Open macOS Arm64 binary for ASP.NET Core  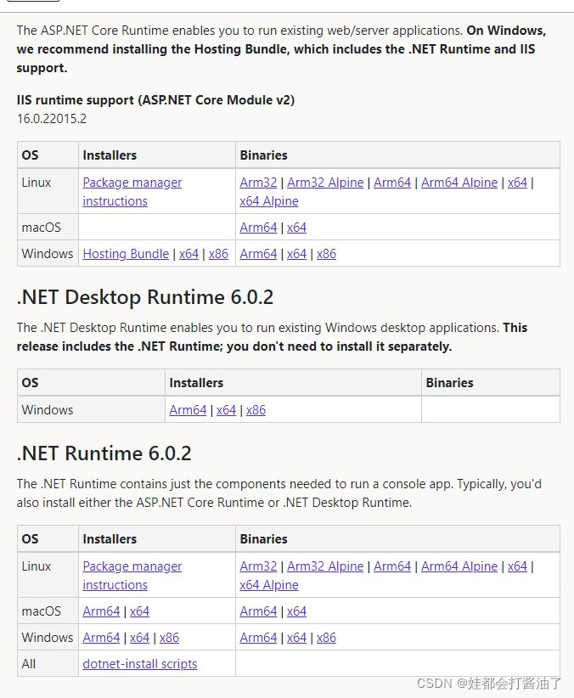pos(258,228)
